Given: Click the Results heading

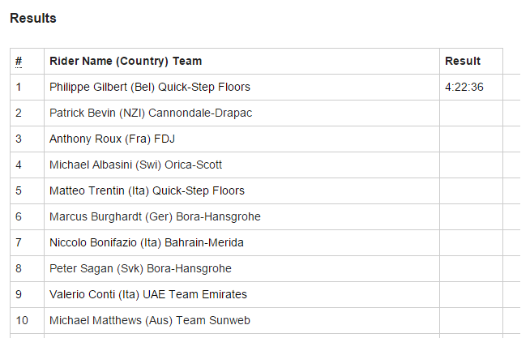Looking at the screenshot, I should pyautogui.click(x=33, y=17).
